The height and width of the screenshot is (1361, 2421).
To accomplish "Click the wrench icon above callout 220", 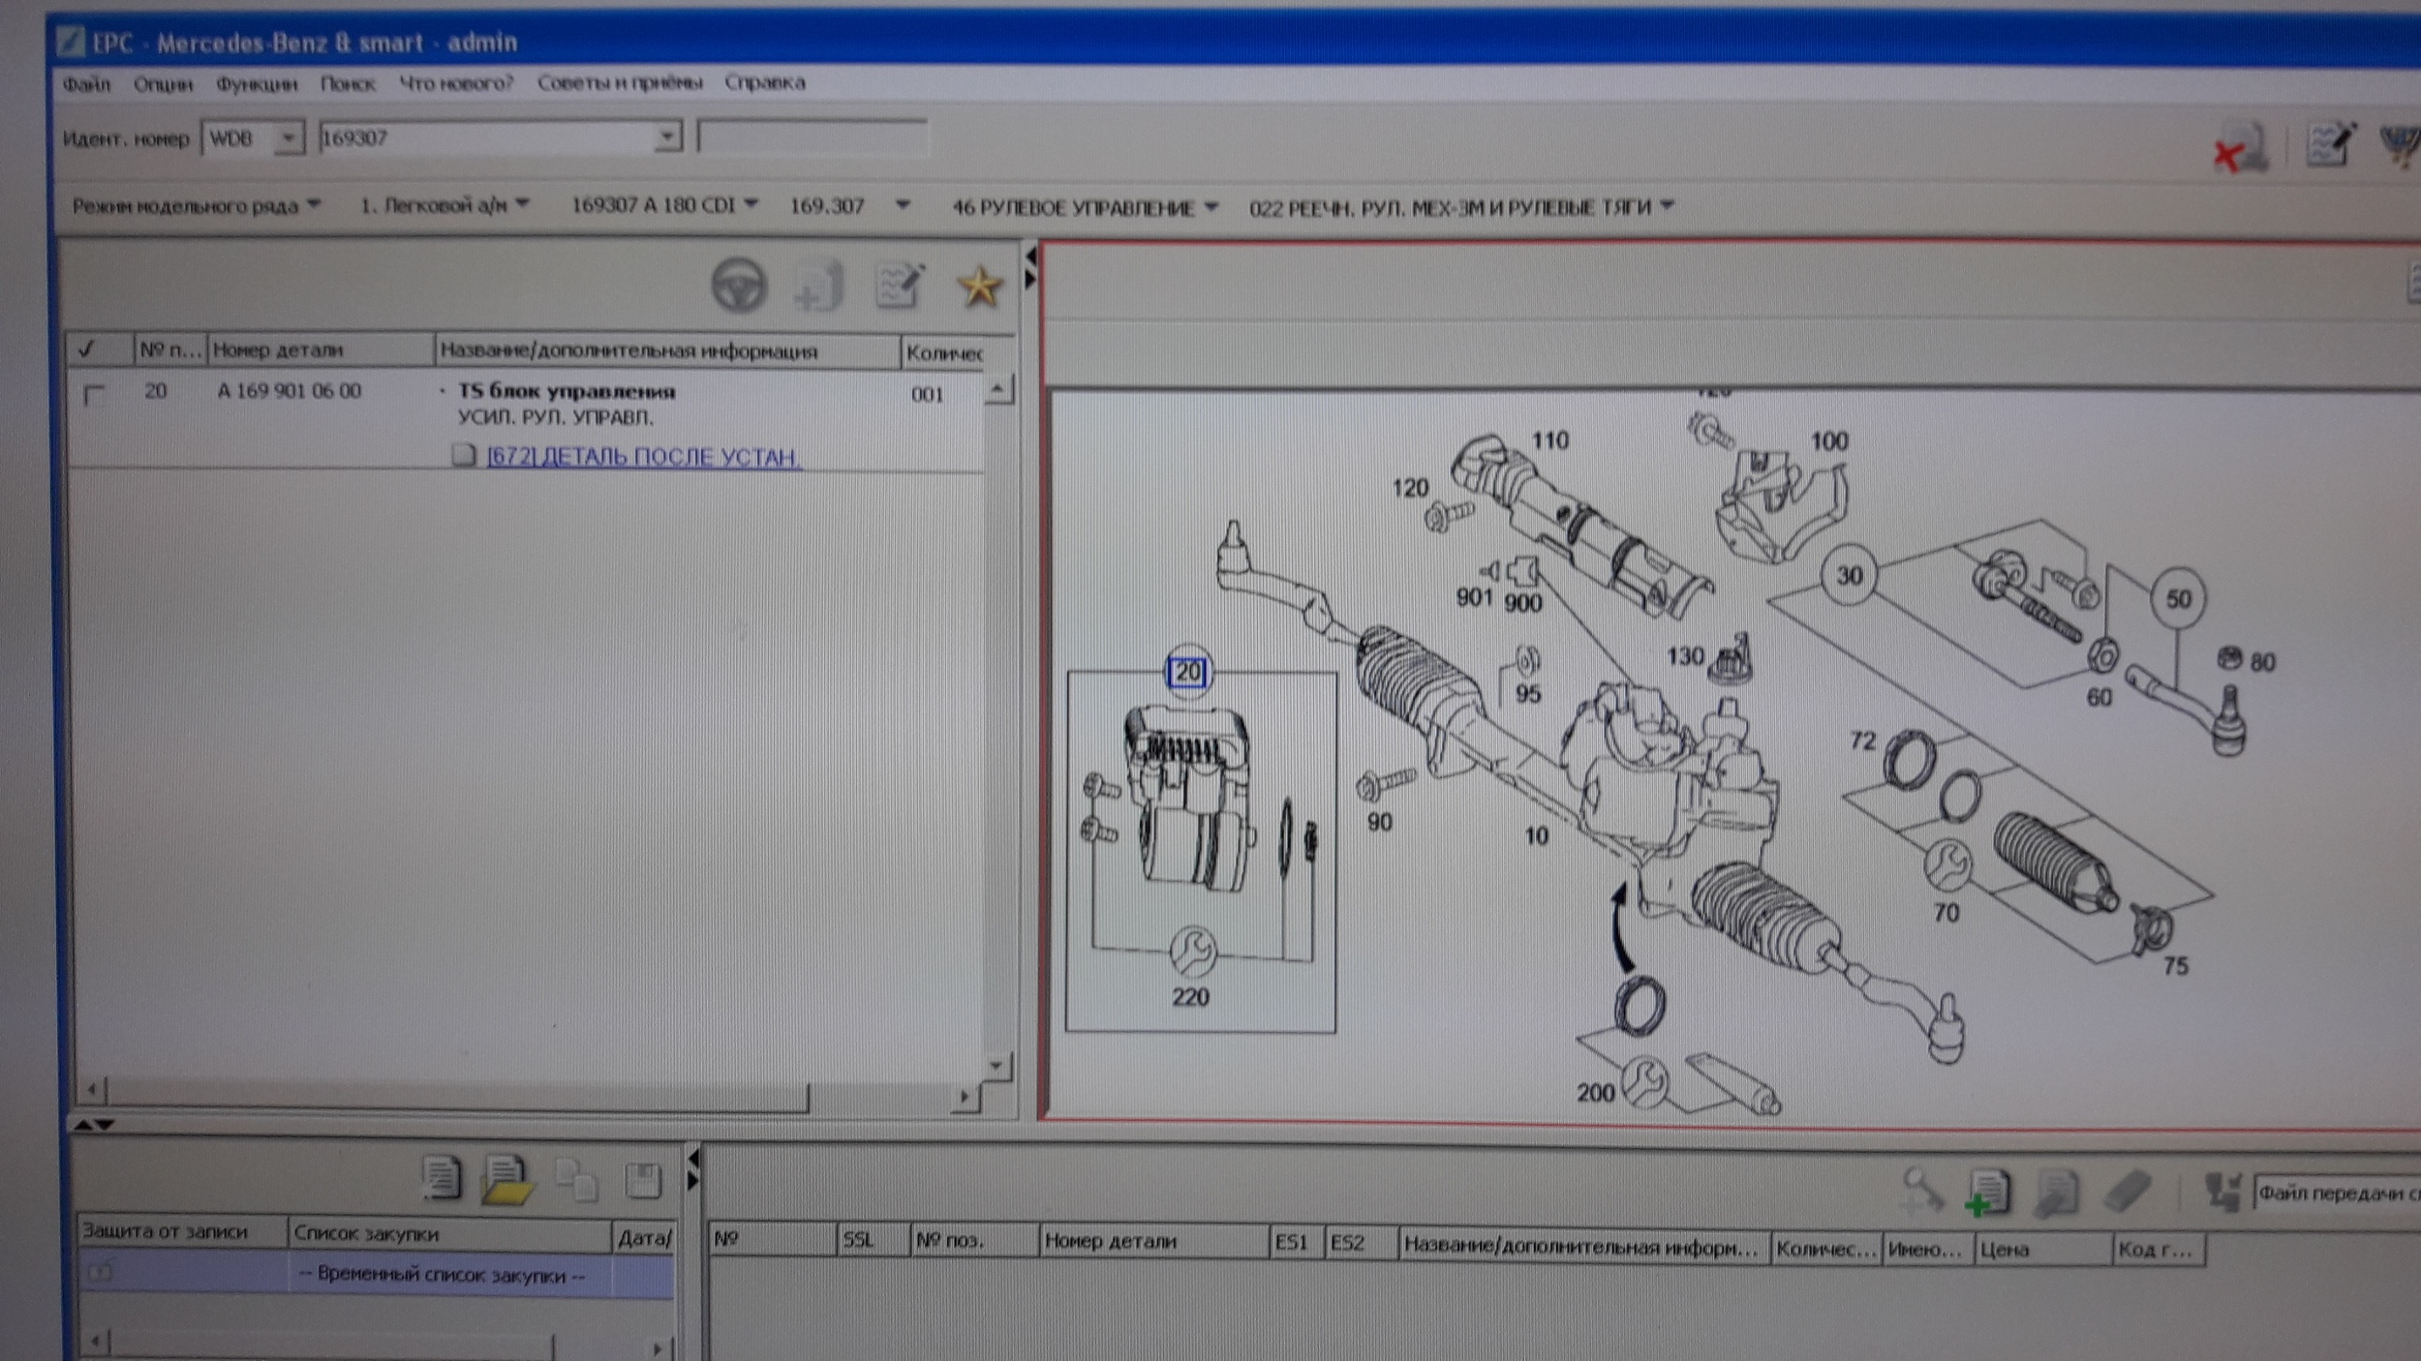I will point(1192,950).
